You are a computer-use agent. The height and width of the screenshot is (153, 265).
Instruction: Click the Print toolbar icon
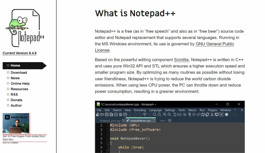[125, 115]
